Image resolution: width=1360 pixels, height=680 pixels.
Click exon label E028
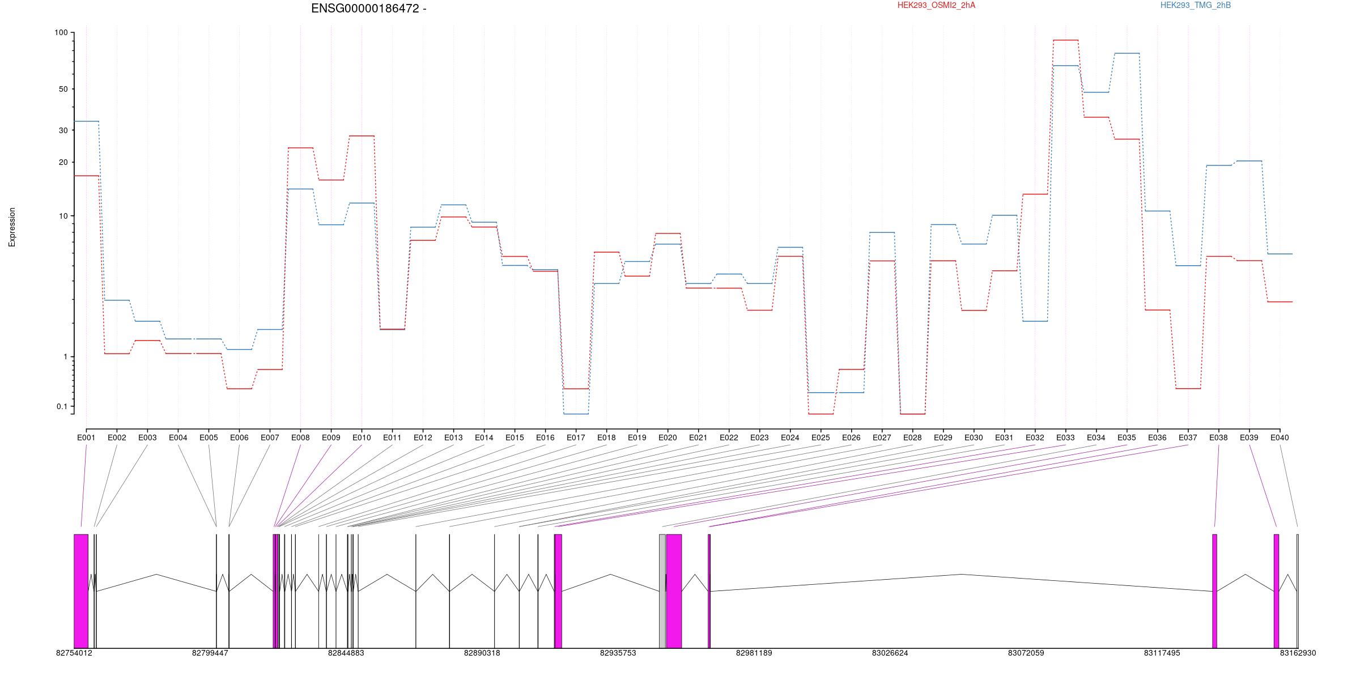tap(912, 437)
